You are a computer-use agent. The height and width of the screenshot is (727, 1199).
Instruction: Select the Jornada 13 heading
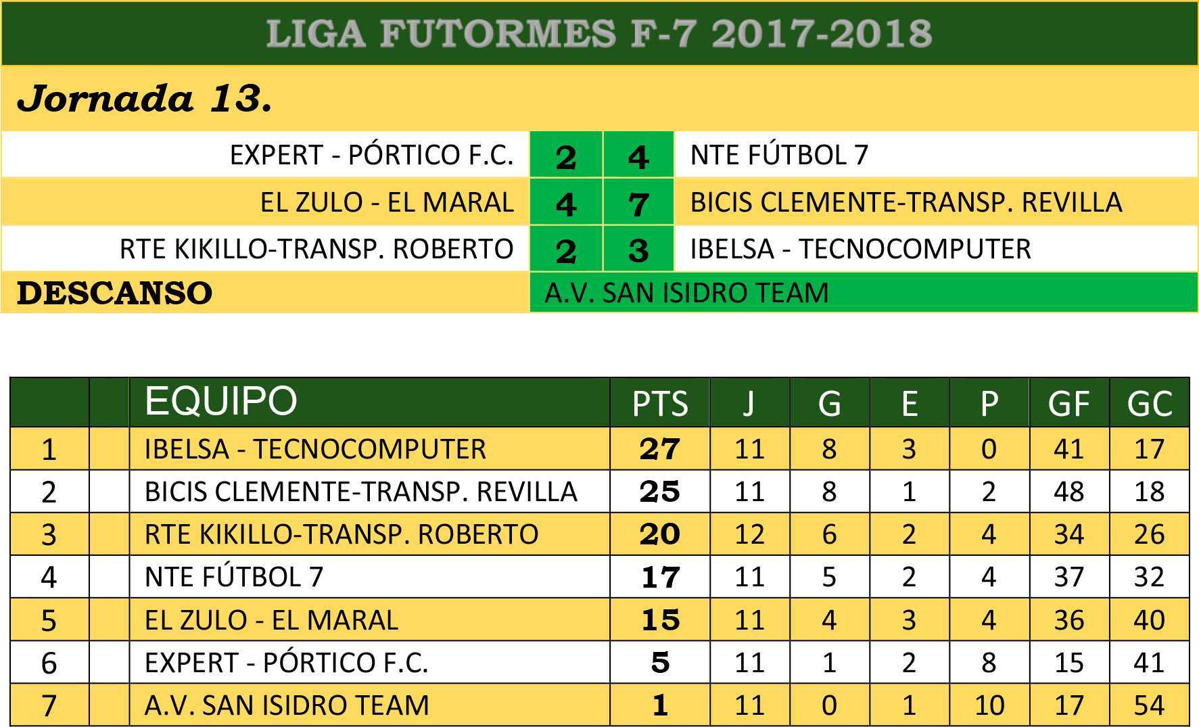coord(145,99)
